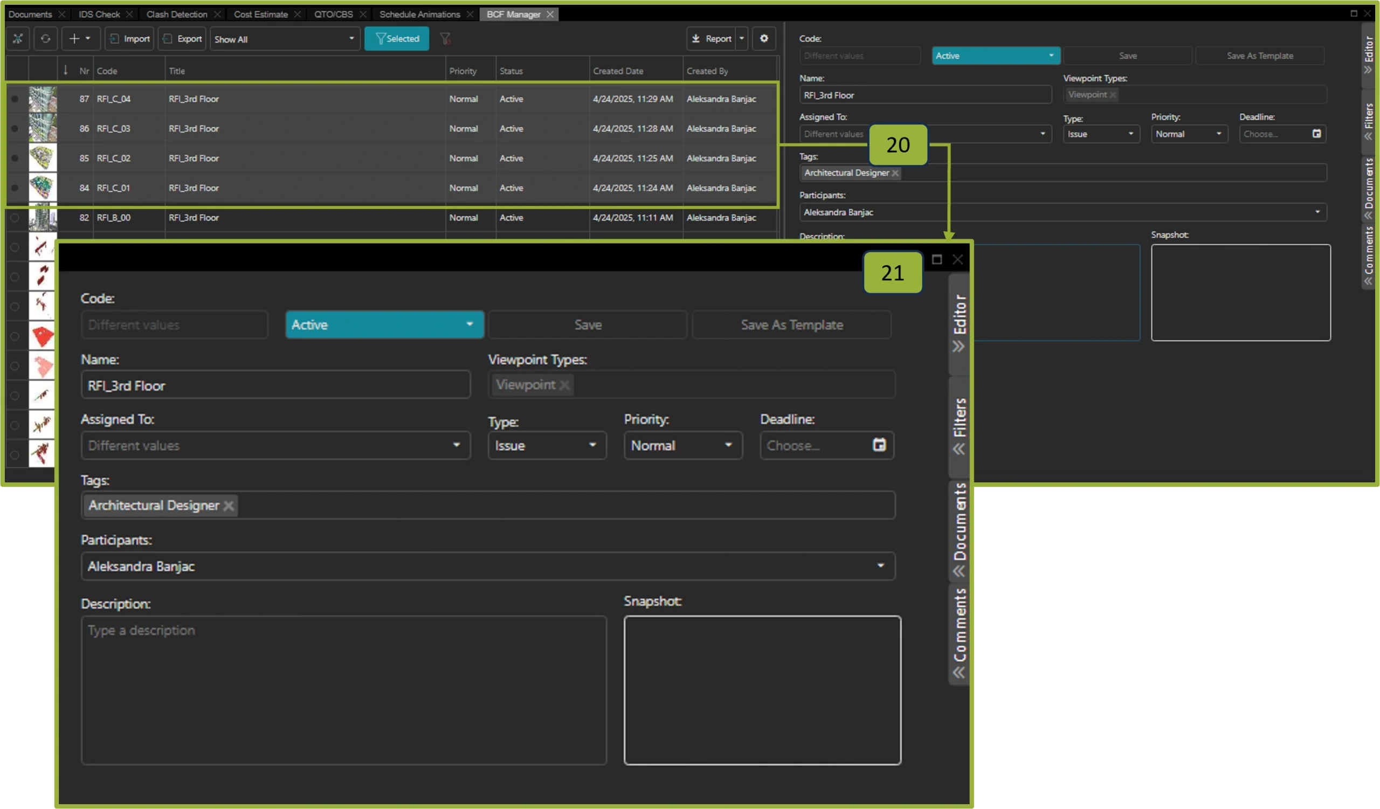Open Active status dropdown in upper-right editor
The width and height of the screenshot is (1380, 809).
click(996, 56)
